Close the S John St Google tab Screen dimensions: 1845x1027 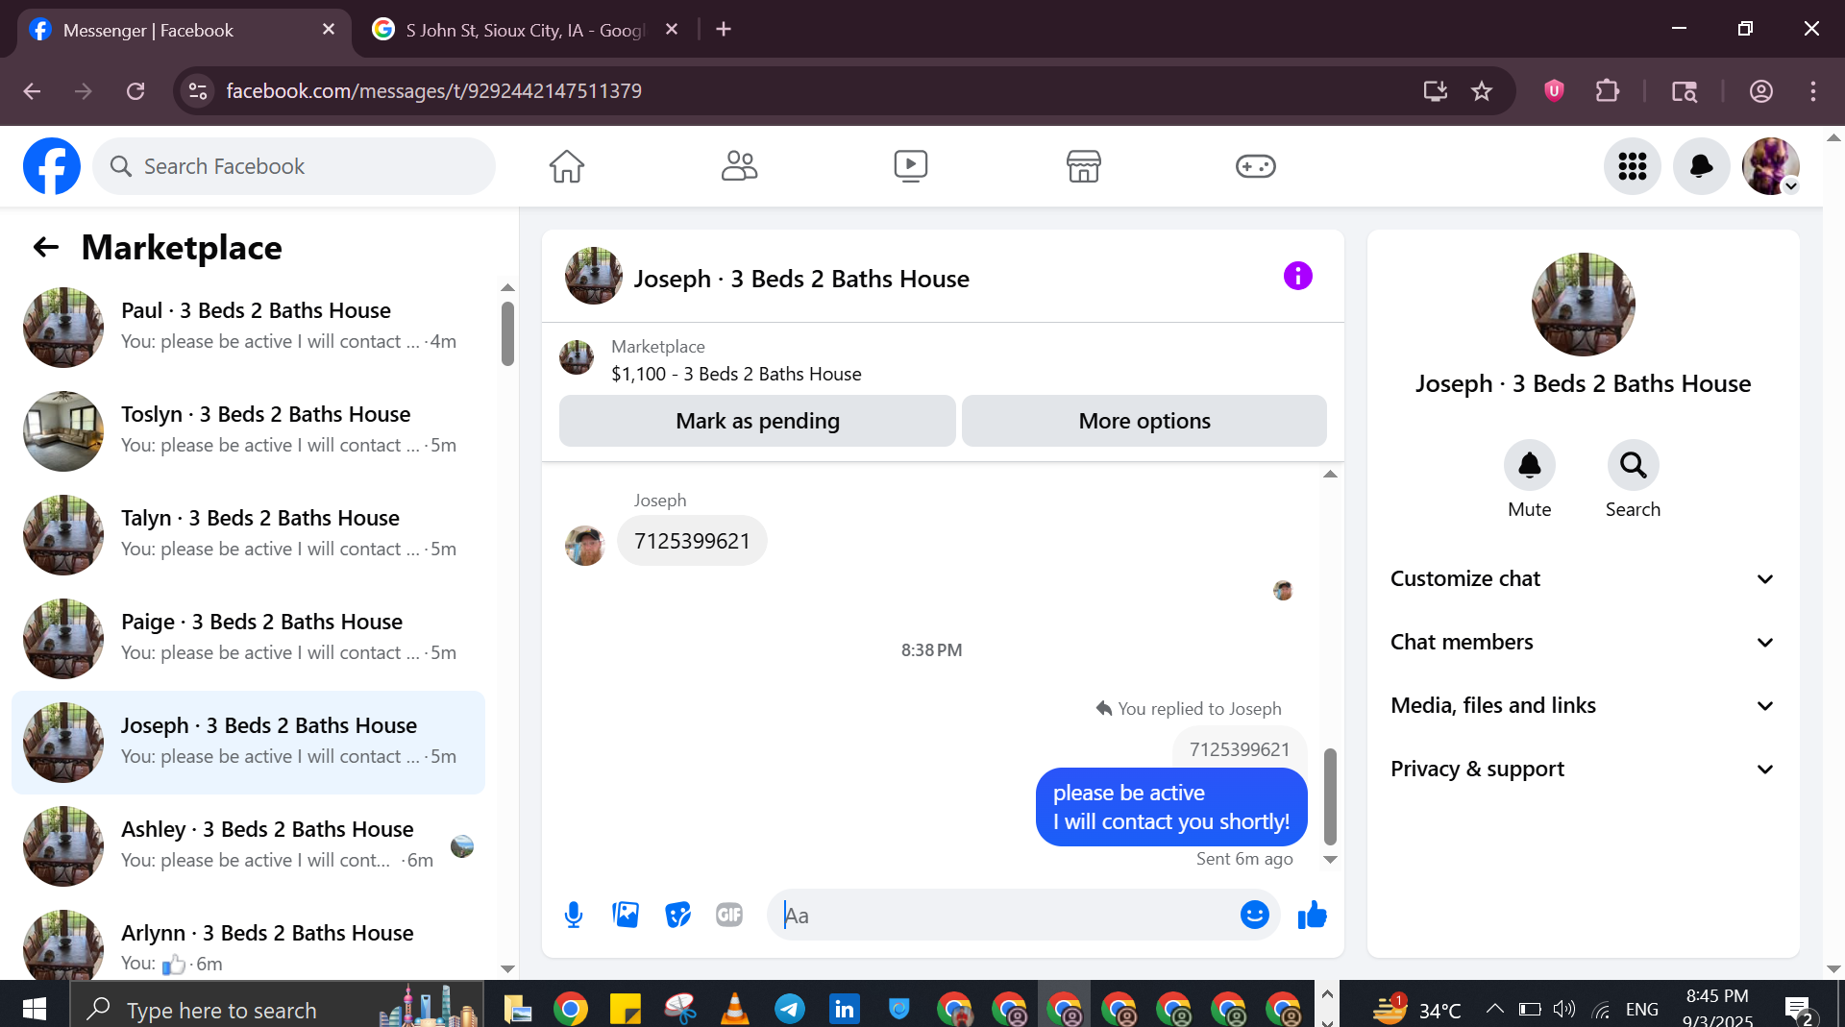(x=672, y=30)
